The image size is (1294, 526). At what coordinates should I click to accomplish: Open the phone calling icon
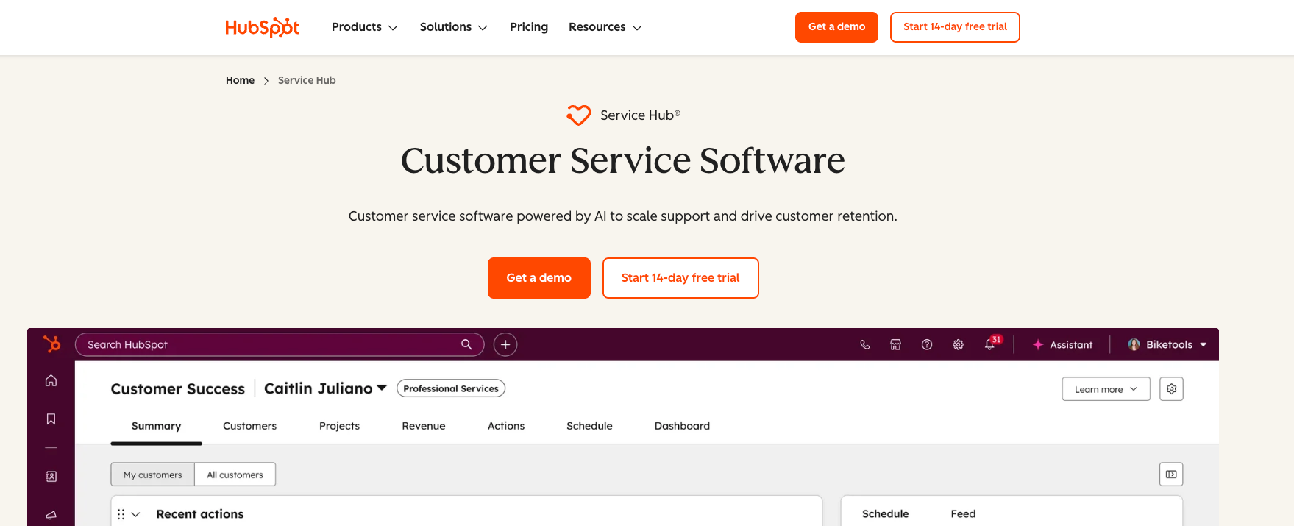865,344
